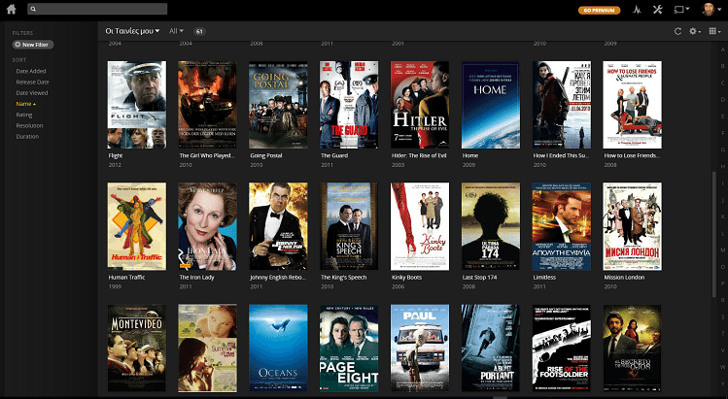
Task: Click the Limitless title text
Action: [x=544, y=278]
